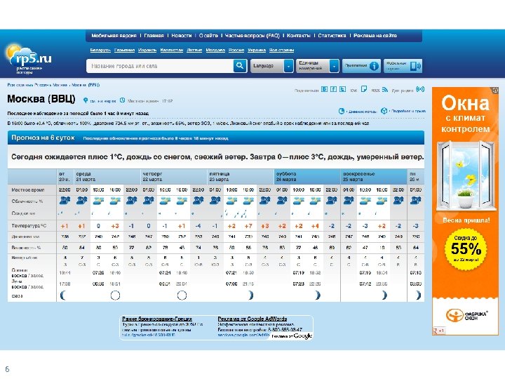This screenshot has height=379, width=505.
Task: Open Частые вопросы (FAQ) menu item
Action: tap(252, 36)
